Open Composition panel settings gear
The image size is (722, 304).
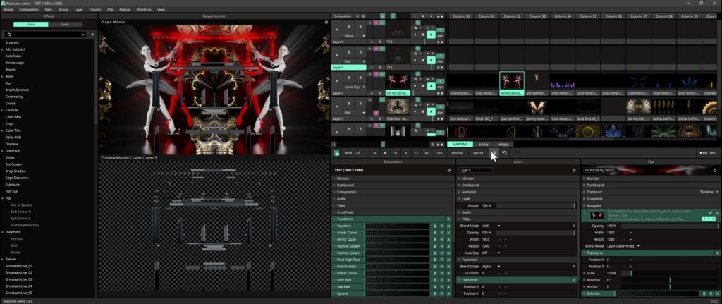pos(449,171)
